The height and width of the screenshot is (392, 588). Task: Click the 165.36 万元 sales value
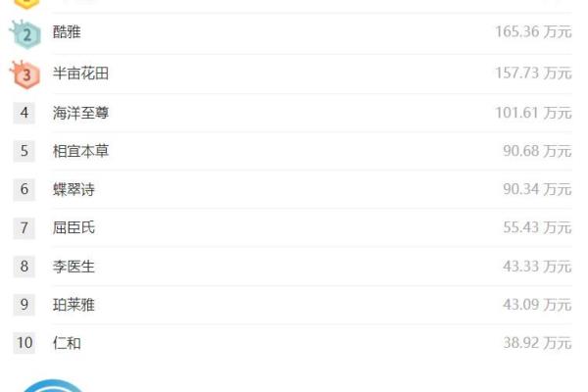coord(534,32)
